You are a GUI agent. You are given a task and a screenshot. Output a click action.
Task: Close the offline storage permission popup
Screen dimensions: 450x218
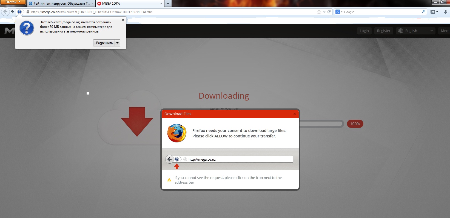123,20
